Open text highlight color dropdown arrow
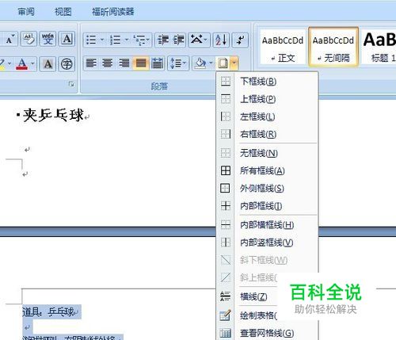Viewport: 396px width, 340px height. 10,63
